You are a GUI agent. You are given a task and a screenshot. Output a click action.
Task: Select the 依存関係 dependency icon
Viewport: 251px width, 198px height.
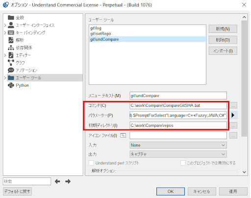click(x=11, y=48)
